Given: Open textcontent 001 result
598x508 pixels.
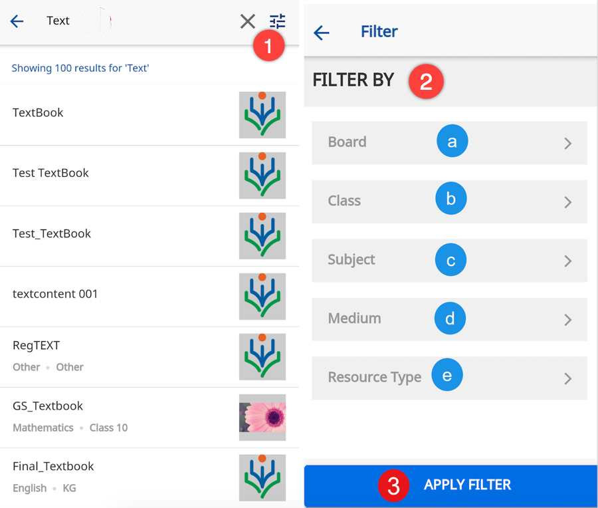Looking at the screenshot, I should [55, 294].
